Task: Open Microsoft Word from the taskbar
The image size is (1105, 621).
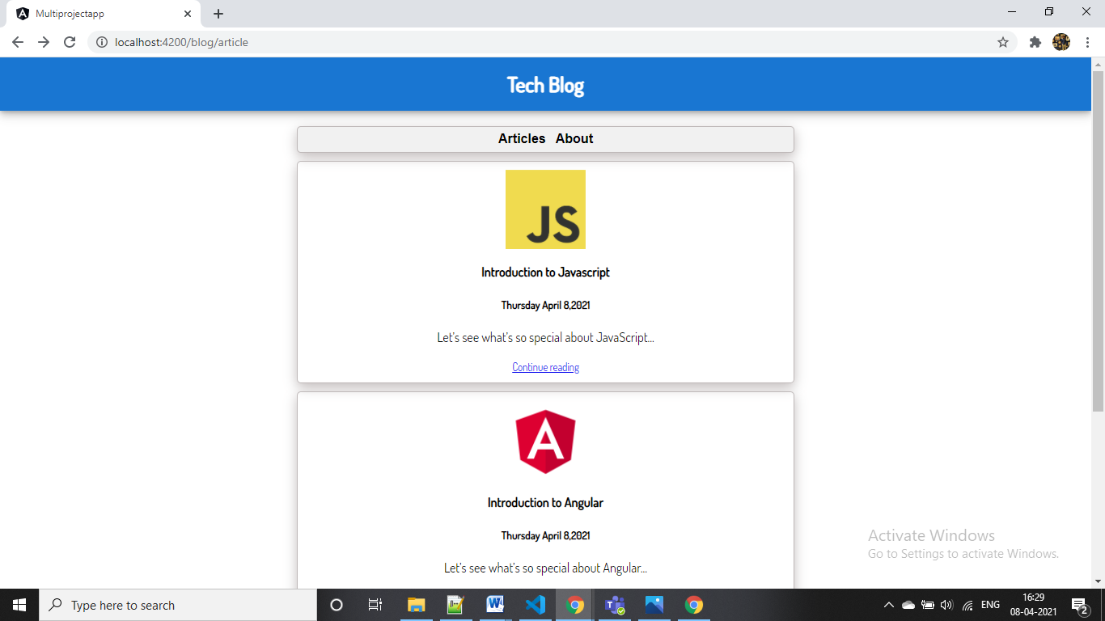Action: [495, 605]
